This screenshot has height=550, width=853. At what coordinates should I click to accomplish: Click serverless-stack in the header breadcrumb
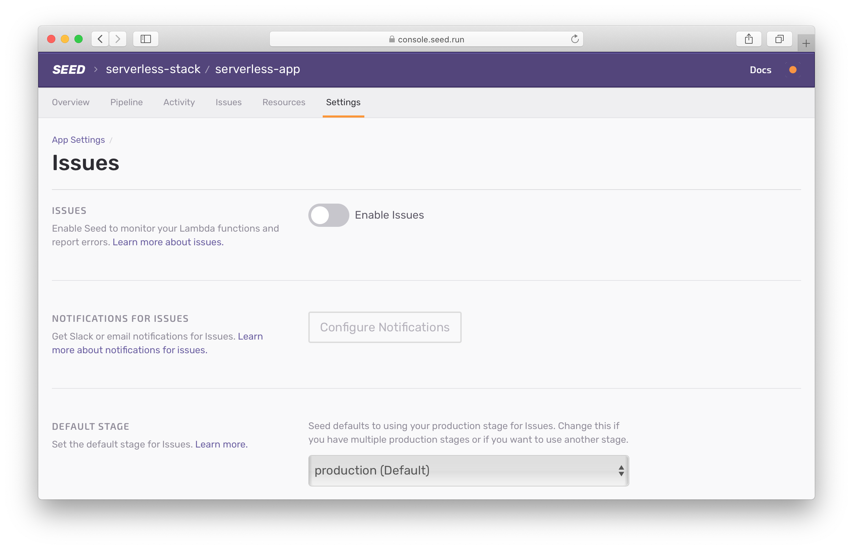[x=153, y=69]
